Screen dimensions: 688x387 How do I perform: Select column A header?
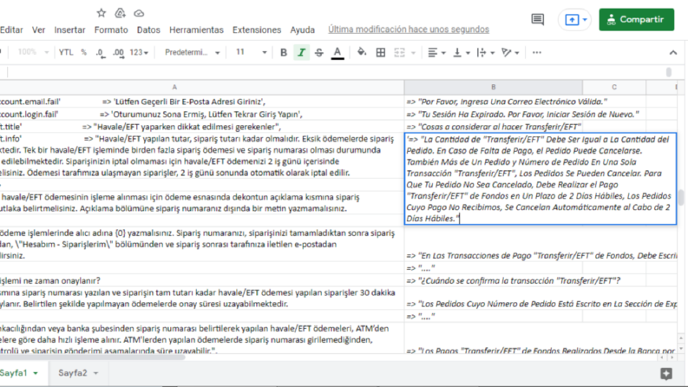coord(202,87)
